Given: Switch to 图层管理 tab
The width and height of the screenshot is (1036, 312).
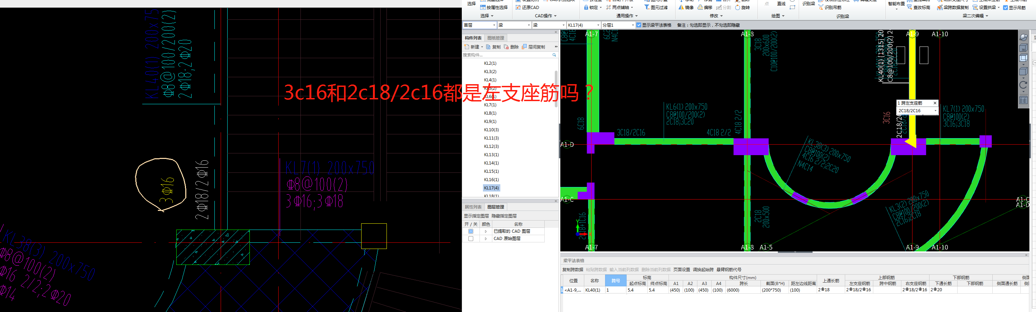Looking at the screenshot, I should (x=495, y=207).
